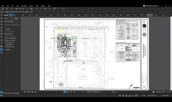The height and width of the screenshot is (102, 172).
Task: Switch to split vertical view icon
Action: click(x=25, y=92)
